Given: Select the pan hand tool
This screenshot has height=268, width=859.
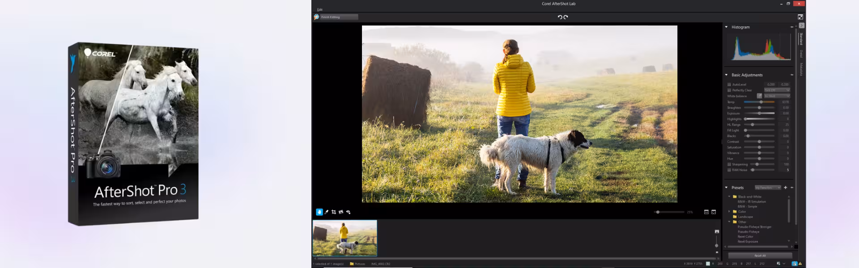Looking at the screenshot, I should coord(319,212).
